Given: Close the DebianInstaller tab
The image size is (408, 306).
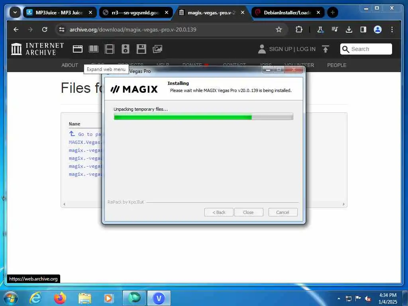Looking at the screenshot, I should tap(318, 12).
